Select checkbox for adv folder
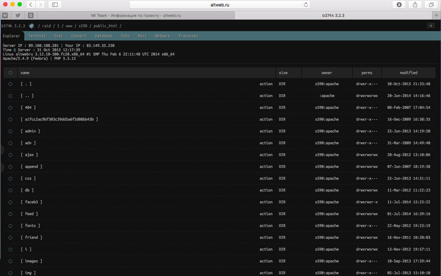The image size is (441, 276). point(10,143)
